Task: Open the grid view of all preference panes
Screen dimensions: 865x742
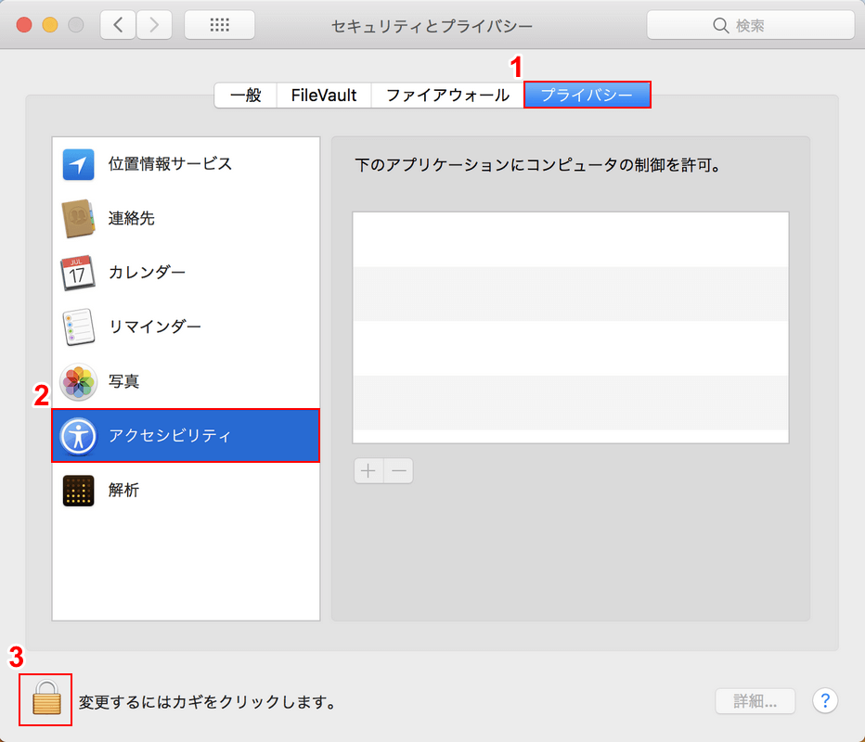Action: click(x=219, y=24)
